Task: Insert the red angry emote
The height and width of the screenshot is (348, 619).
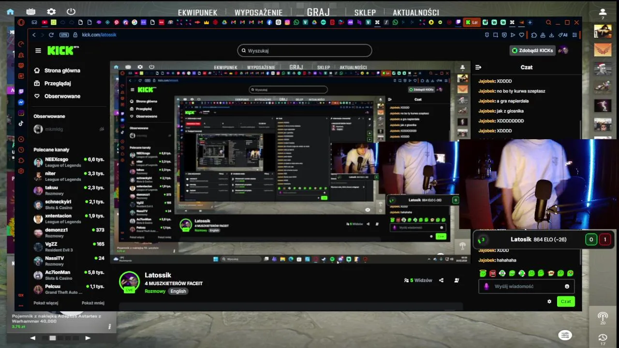Action: [x=493, y=274]
